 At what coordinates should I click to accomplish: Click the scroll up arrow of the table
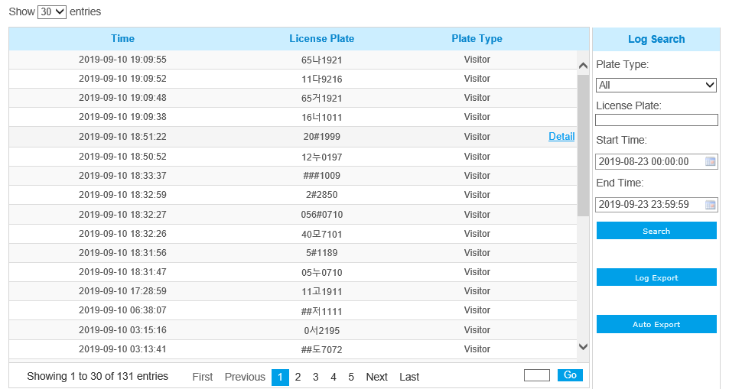583,66
